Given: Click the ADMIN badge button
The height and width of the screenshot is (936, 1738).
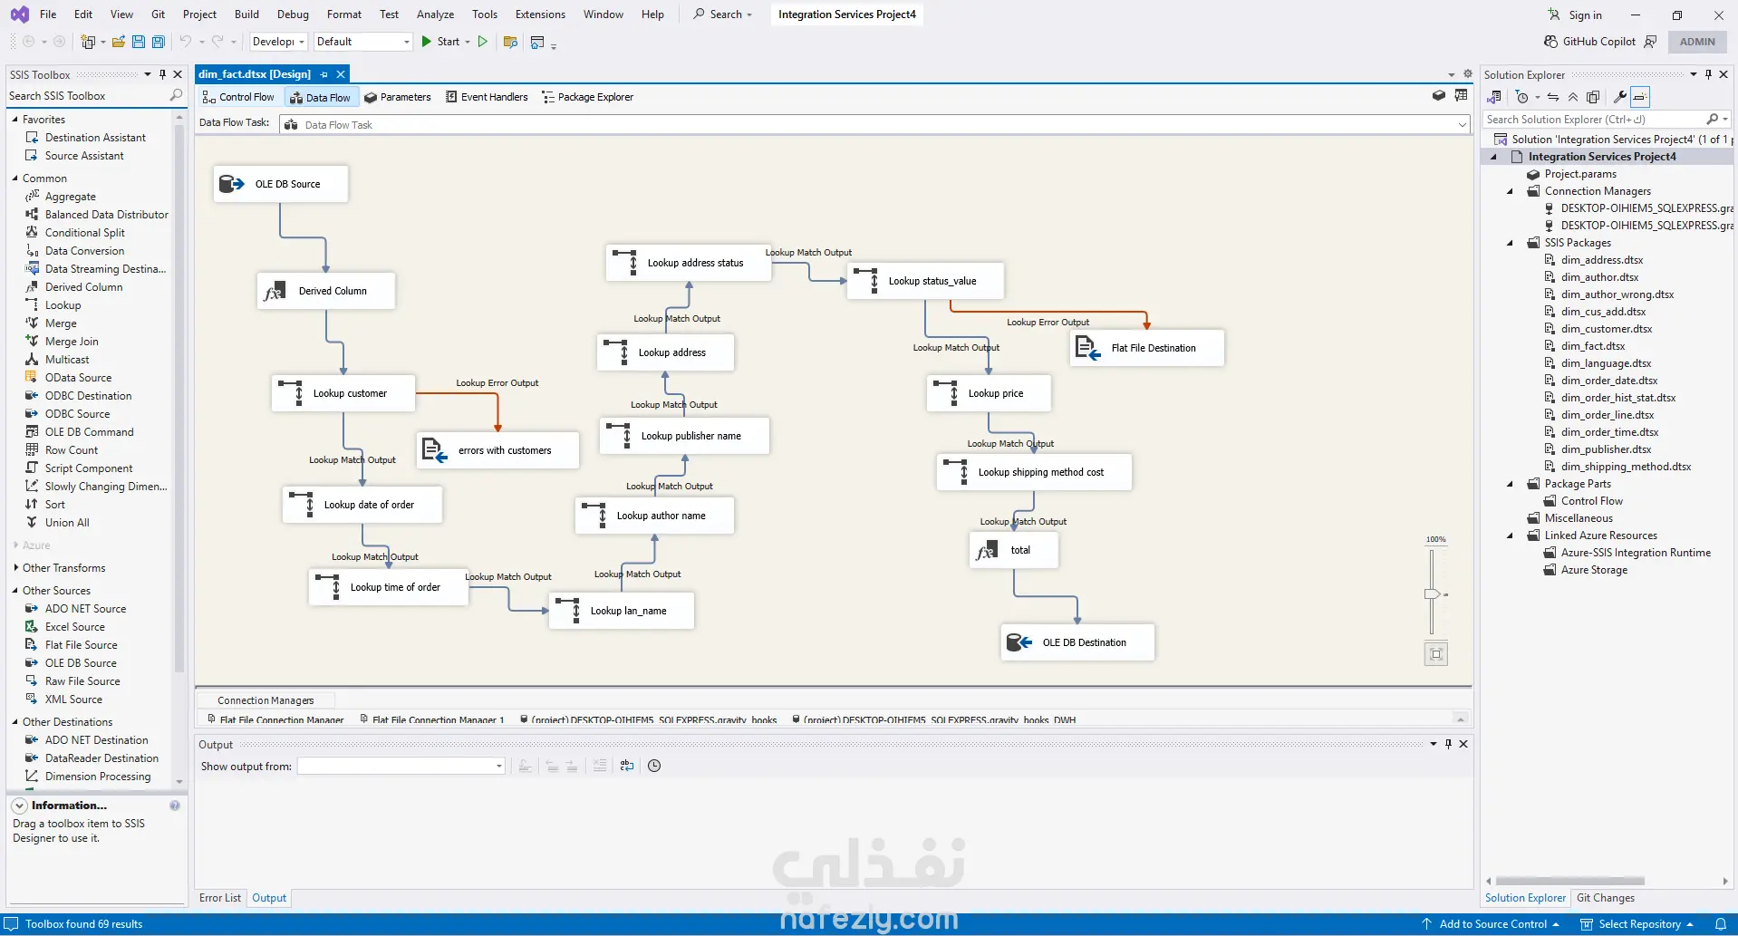Looking at the screenshot, I should pos(1697,42).
